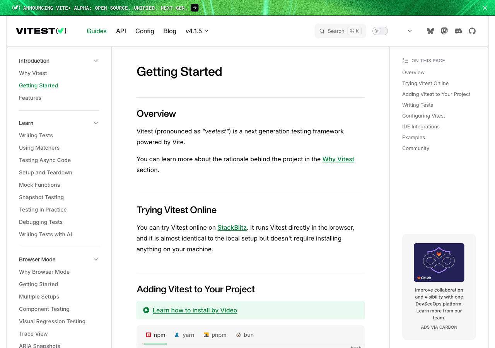
Task: Open Why Vitest in sidebar
Action: click(x=33, y=73)
